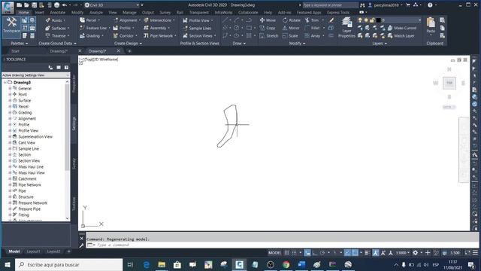Expand the Modify panel title
481x271 pixels.
coord(297,44)
